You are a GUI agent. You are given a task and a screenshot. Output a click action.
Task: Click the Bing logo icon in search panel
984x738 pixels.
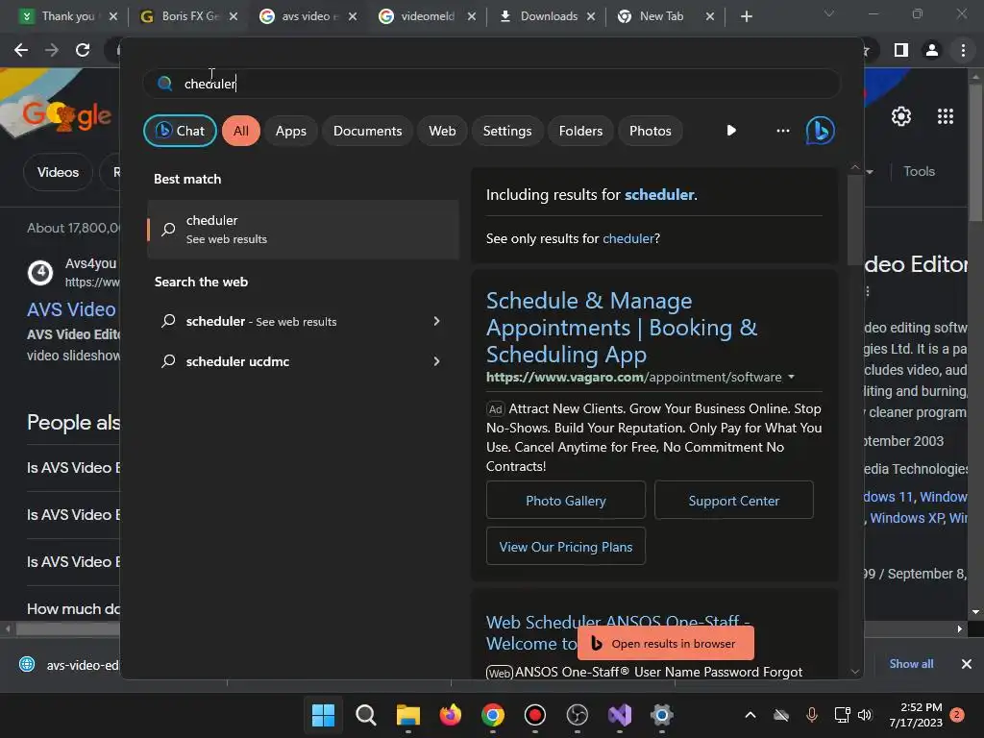pyautogui.click(x=821, y=131)
